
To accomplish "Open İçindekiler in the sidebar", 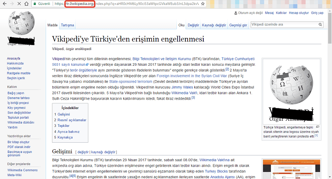I will coord(15,68).
